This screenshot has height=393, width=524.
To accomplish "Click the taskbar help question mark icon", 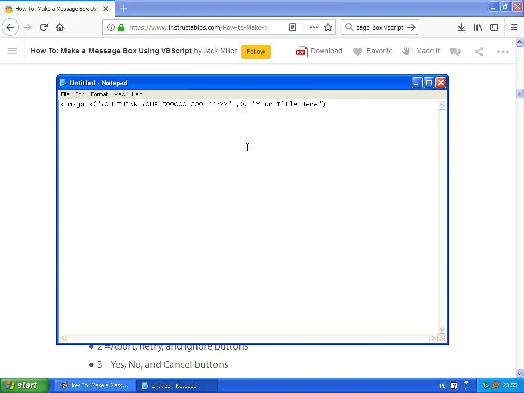I will click(454, 386).
